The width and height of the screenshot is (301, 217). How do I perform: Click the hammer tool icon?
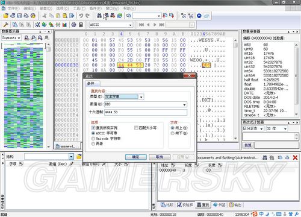click(x=5, y=25)
